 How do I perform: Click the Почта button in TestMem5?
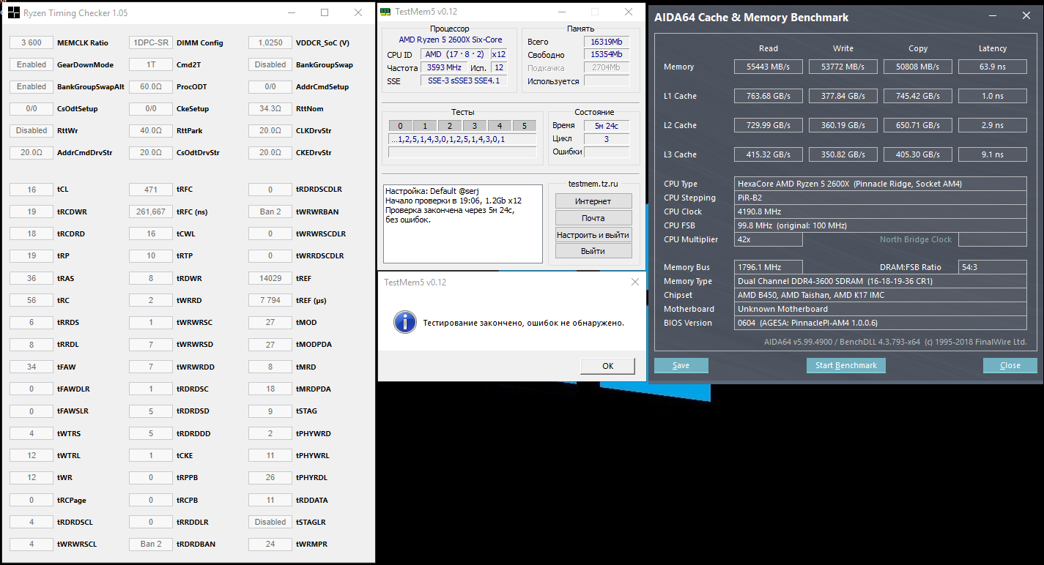(593, 218)
